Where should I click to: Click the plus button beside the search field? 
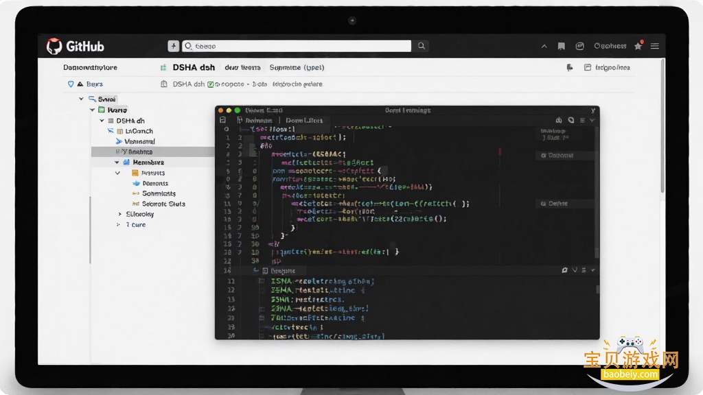click(174, 46)
